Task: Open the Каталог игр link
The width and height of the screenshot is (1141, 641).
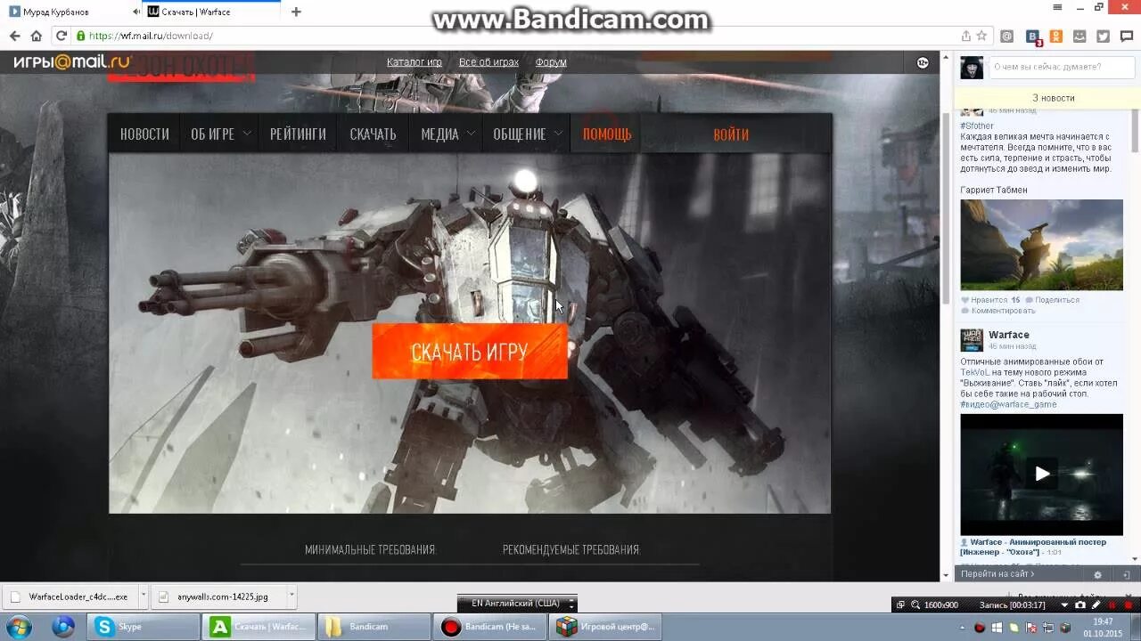Action: (x=415, y=62)
